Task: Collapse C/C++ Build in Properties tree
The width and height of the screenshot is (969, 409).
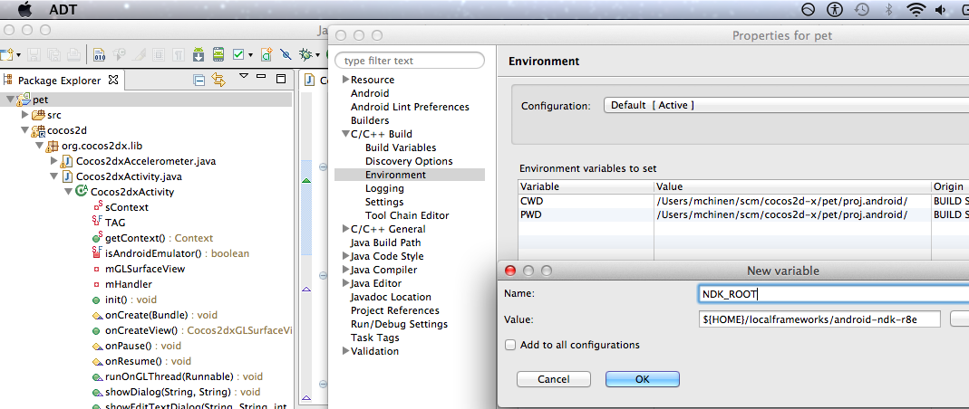Action: 346,134
